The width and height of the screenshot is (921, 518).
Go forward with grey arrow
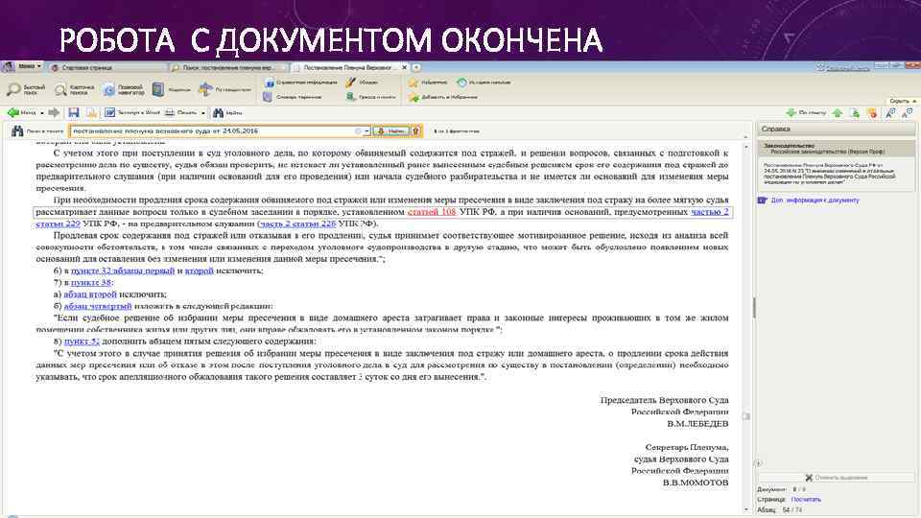pyautogui.click(x=54, y=112)
